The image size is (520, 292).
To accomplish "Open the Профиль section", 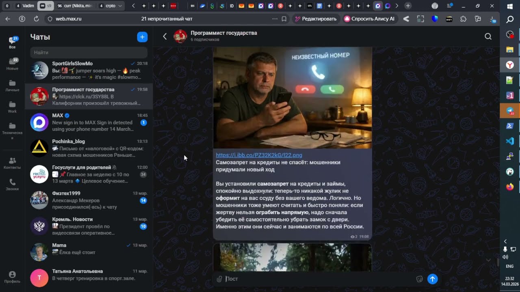I will pos(12,277).
